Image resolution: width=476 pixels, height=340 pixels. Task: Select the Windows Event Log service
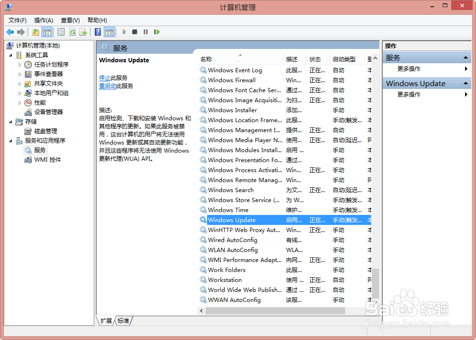pos(285,70)
